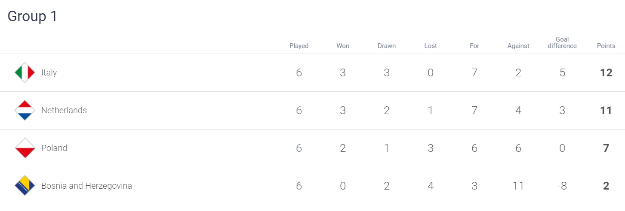Click the Points column header
The height and width of the screenshot is (211, 625).
point(606,46)
